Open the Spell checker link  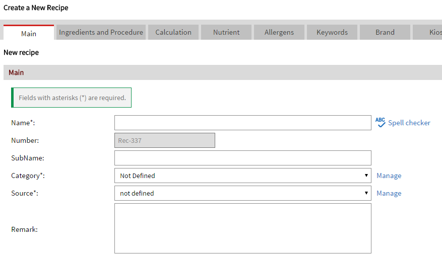409,123
